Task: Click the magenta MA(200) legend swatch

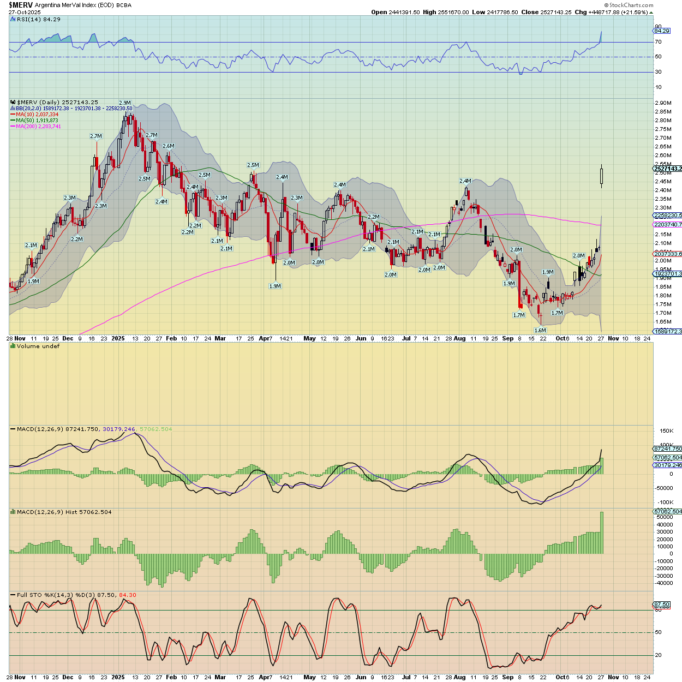Action: pos(13,127)
